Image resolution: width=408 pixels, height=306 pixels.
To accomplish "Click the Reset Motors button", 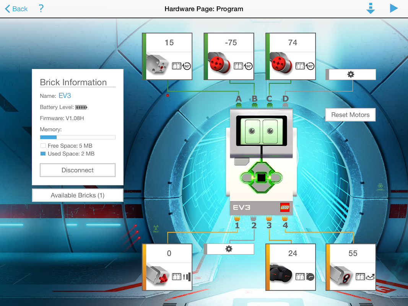I will click(350, 114).
